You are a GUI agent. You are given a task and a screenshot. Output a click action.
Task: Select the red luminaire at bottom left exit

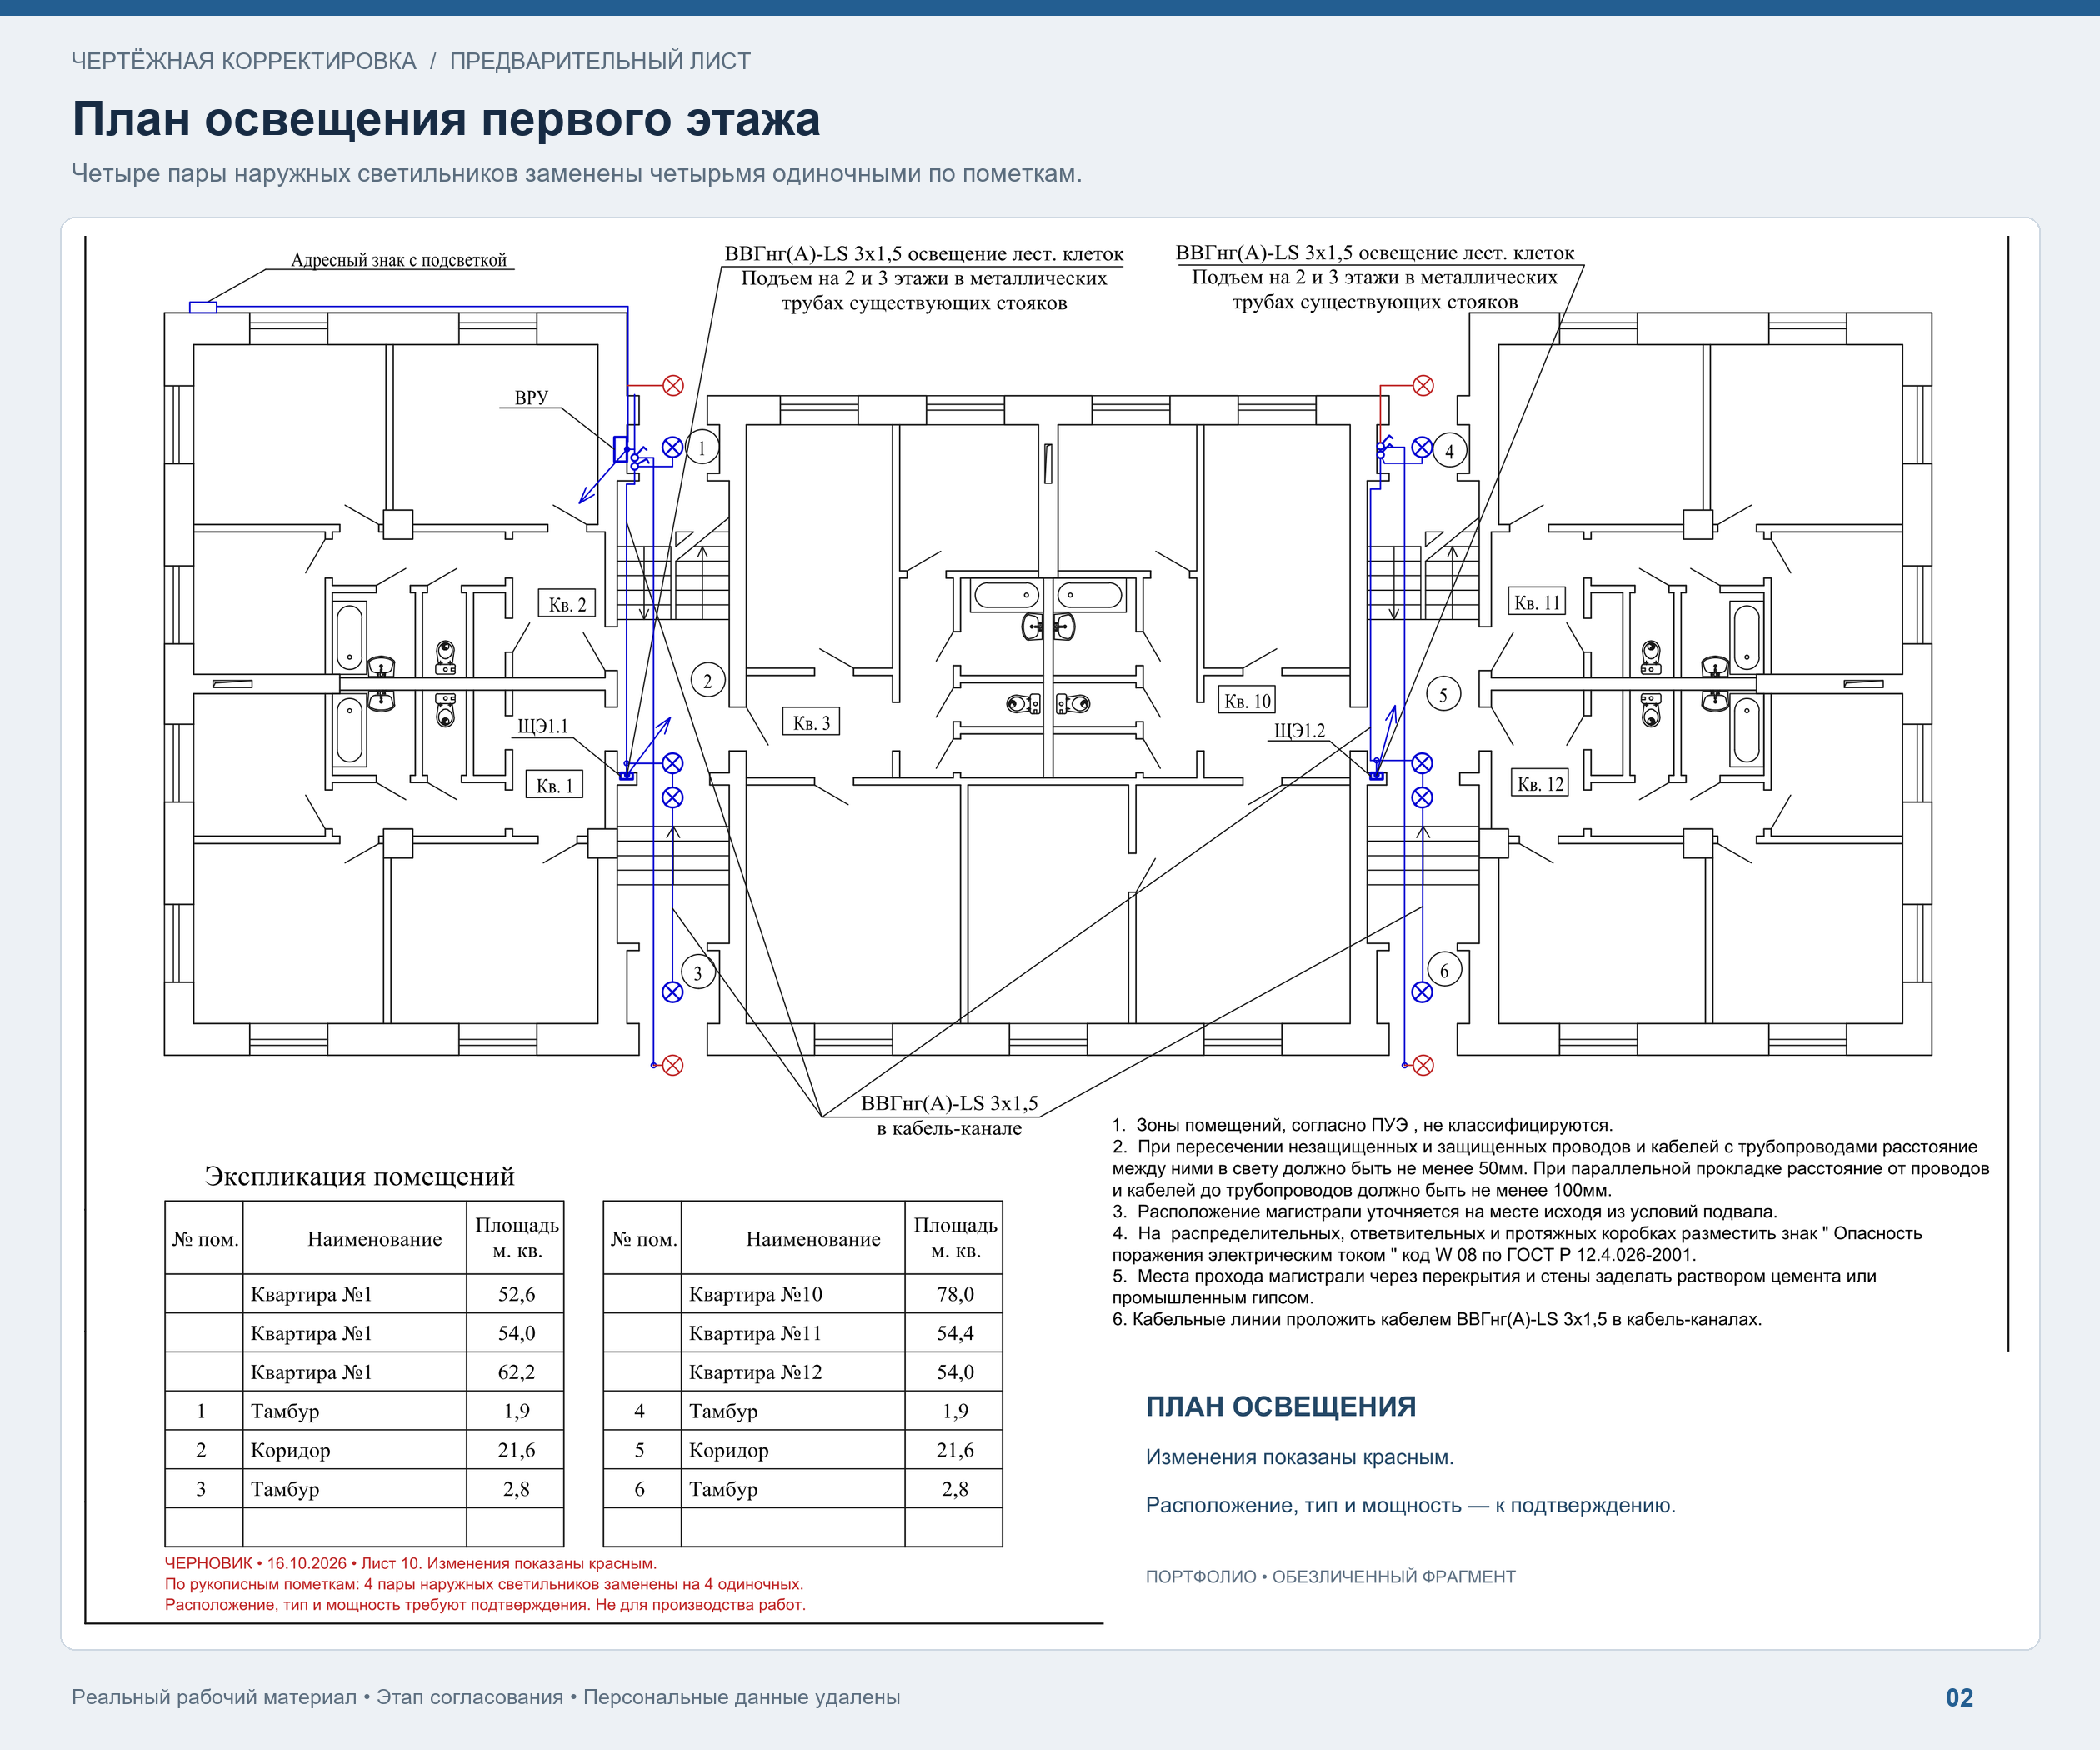tap(673, 1065)
